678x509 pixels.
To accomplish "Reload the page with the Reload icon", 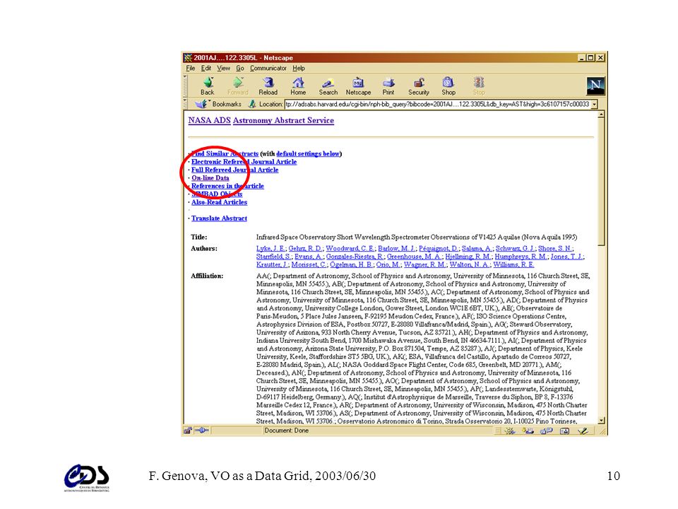I will 268,82.
